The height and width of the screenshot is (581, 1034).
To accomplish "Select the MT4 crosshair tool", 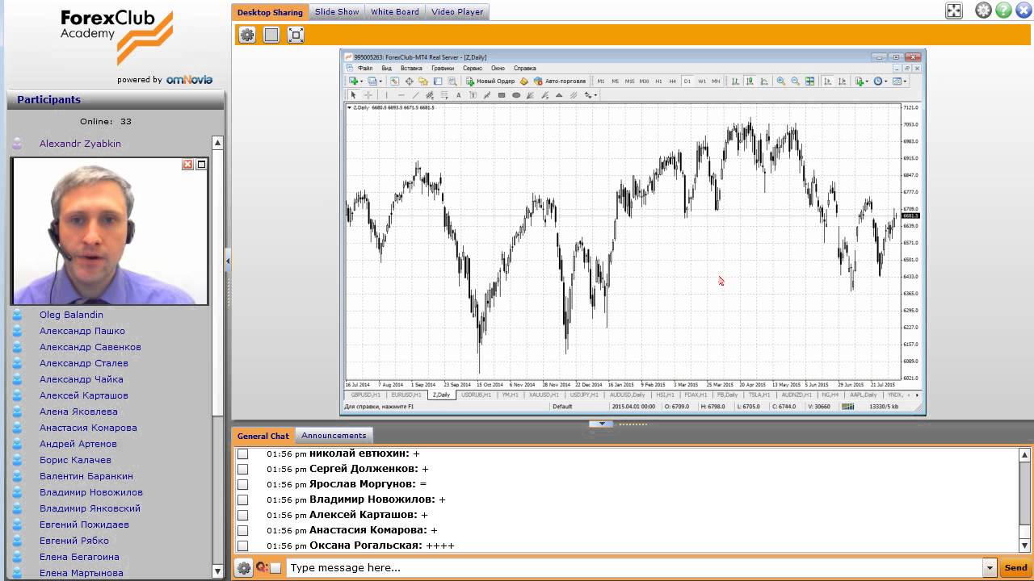I will [x=368, y=95].
